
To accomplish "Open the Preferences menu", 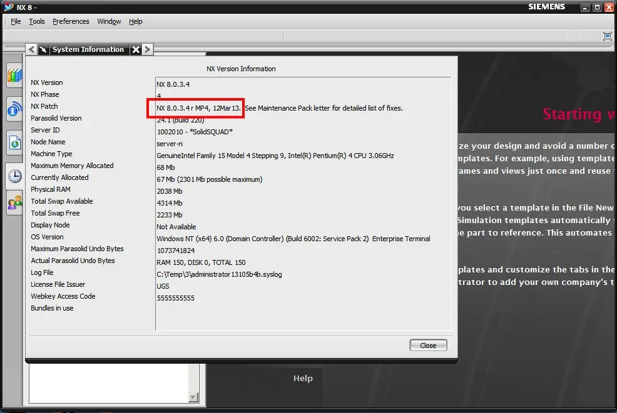I will click(71, 21).
